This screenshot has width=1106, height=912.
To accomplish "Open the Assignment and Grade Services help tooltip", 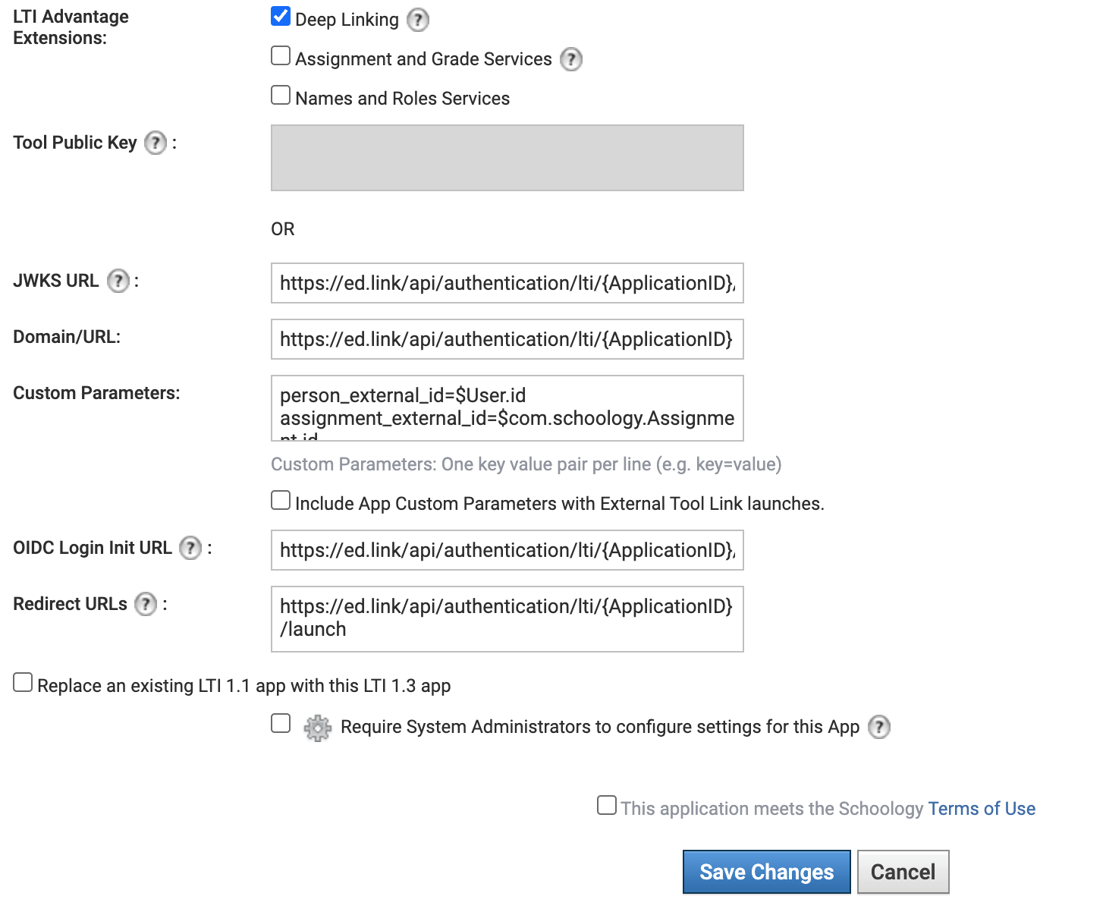I will 571,59.
